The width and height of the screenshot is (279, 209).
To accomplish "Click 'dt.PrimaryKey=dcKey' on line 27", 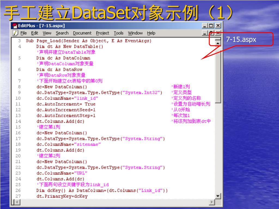I will pos(62,196).
